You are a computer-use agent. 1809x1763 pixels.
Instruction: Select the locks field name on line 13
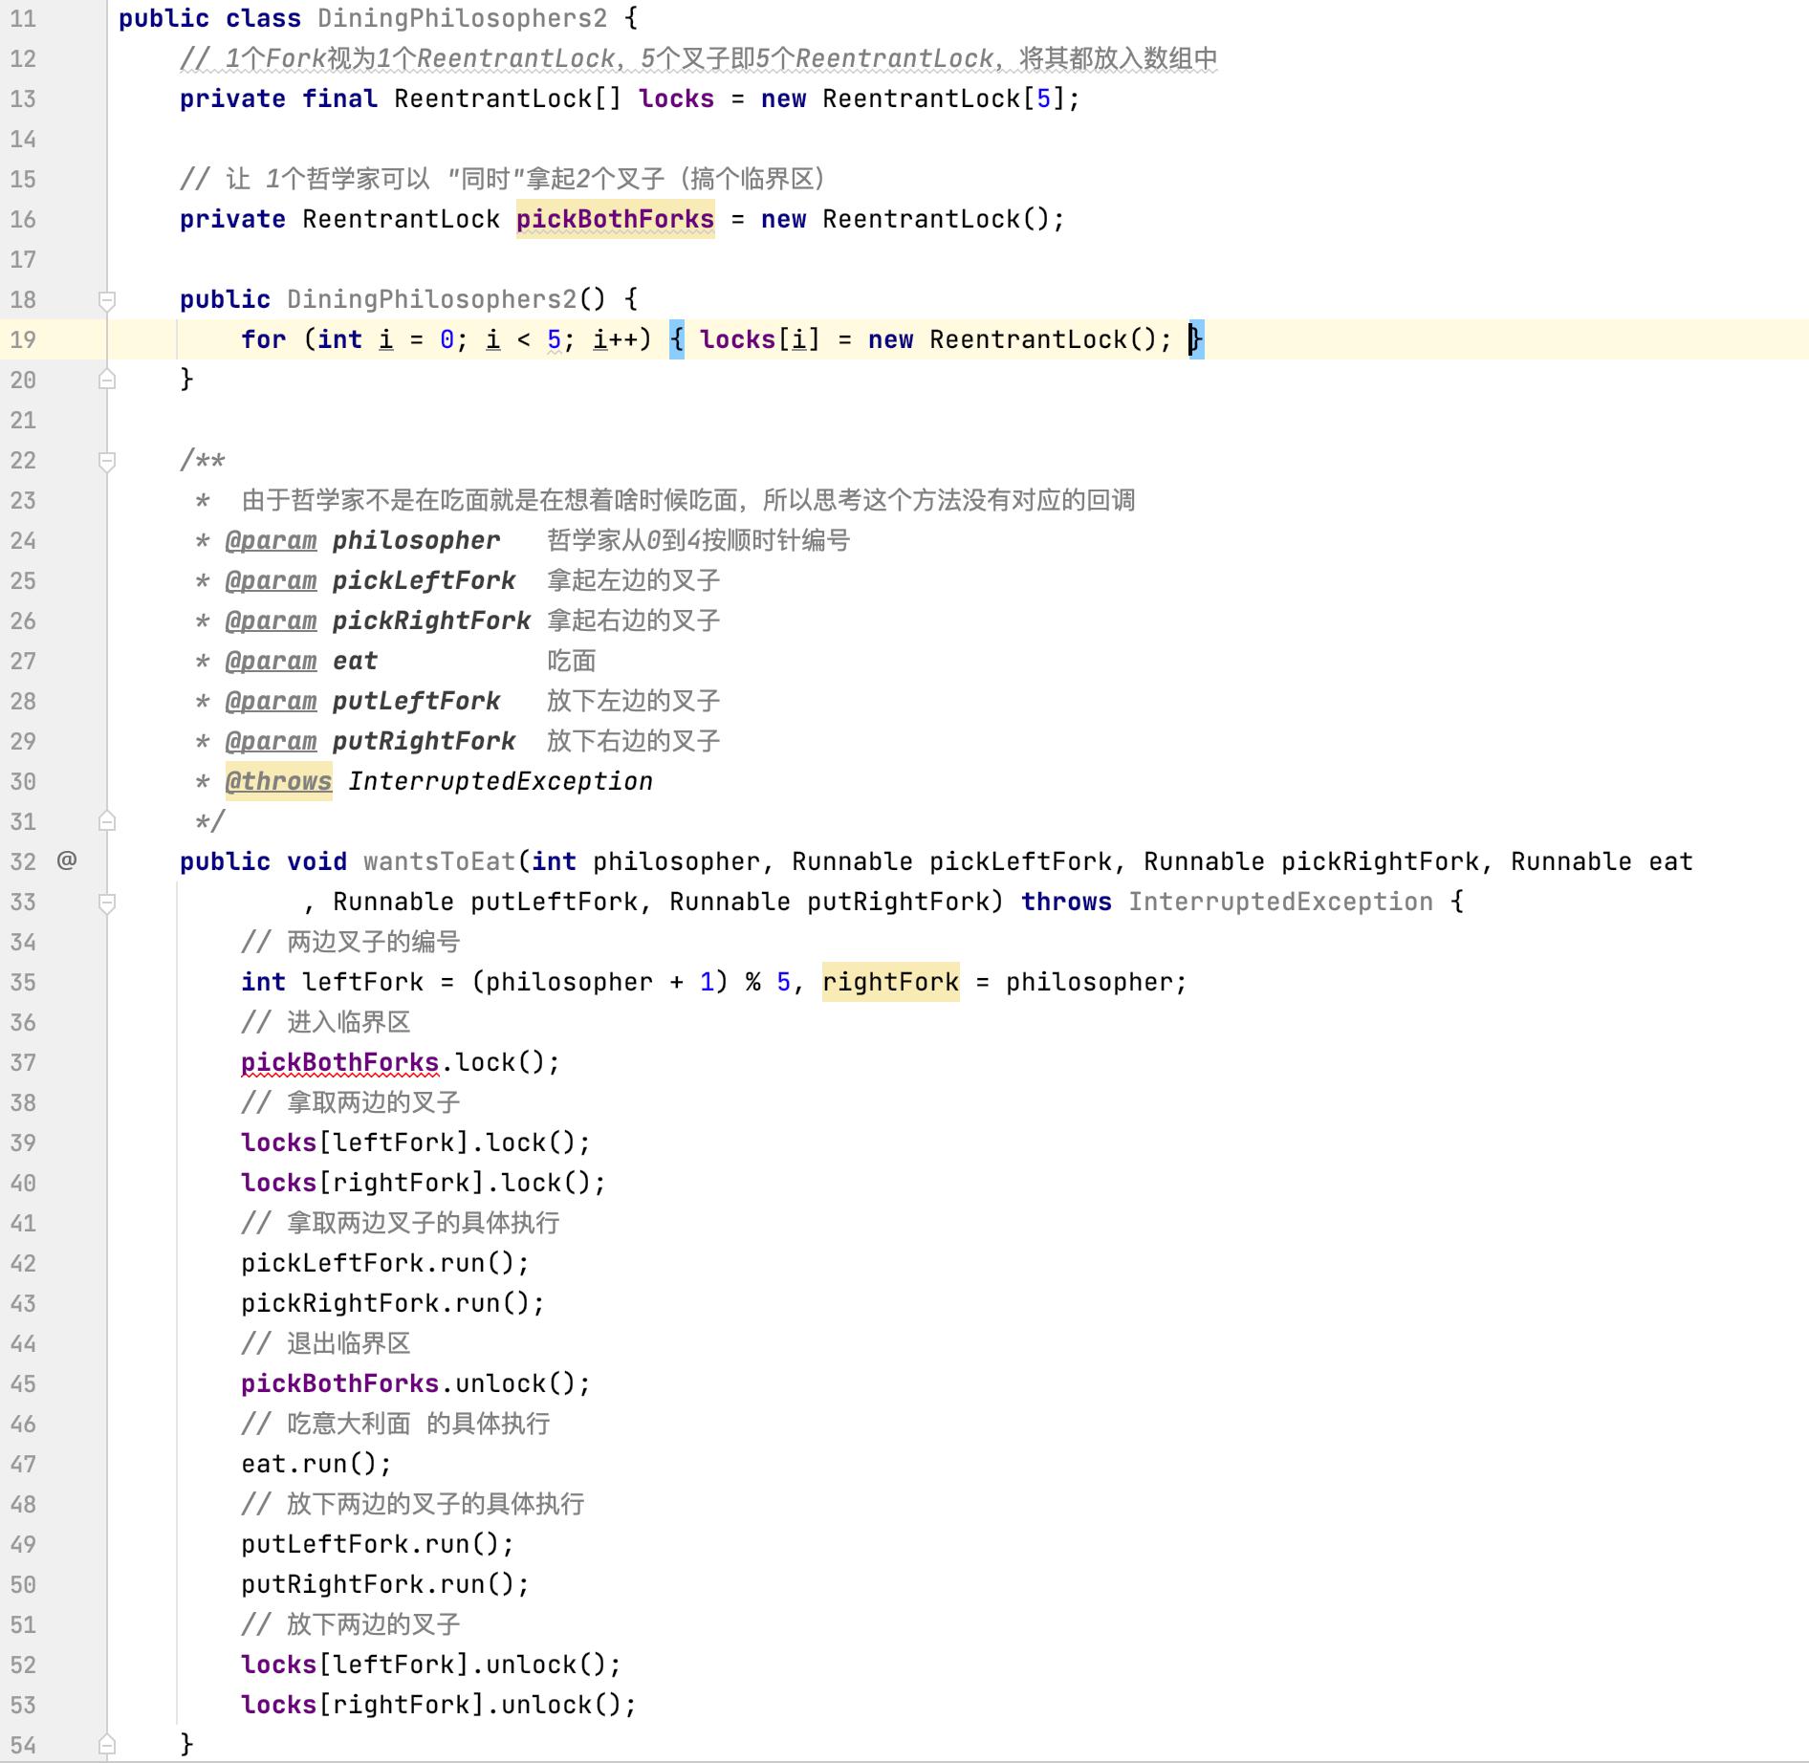[676, 98]
